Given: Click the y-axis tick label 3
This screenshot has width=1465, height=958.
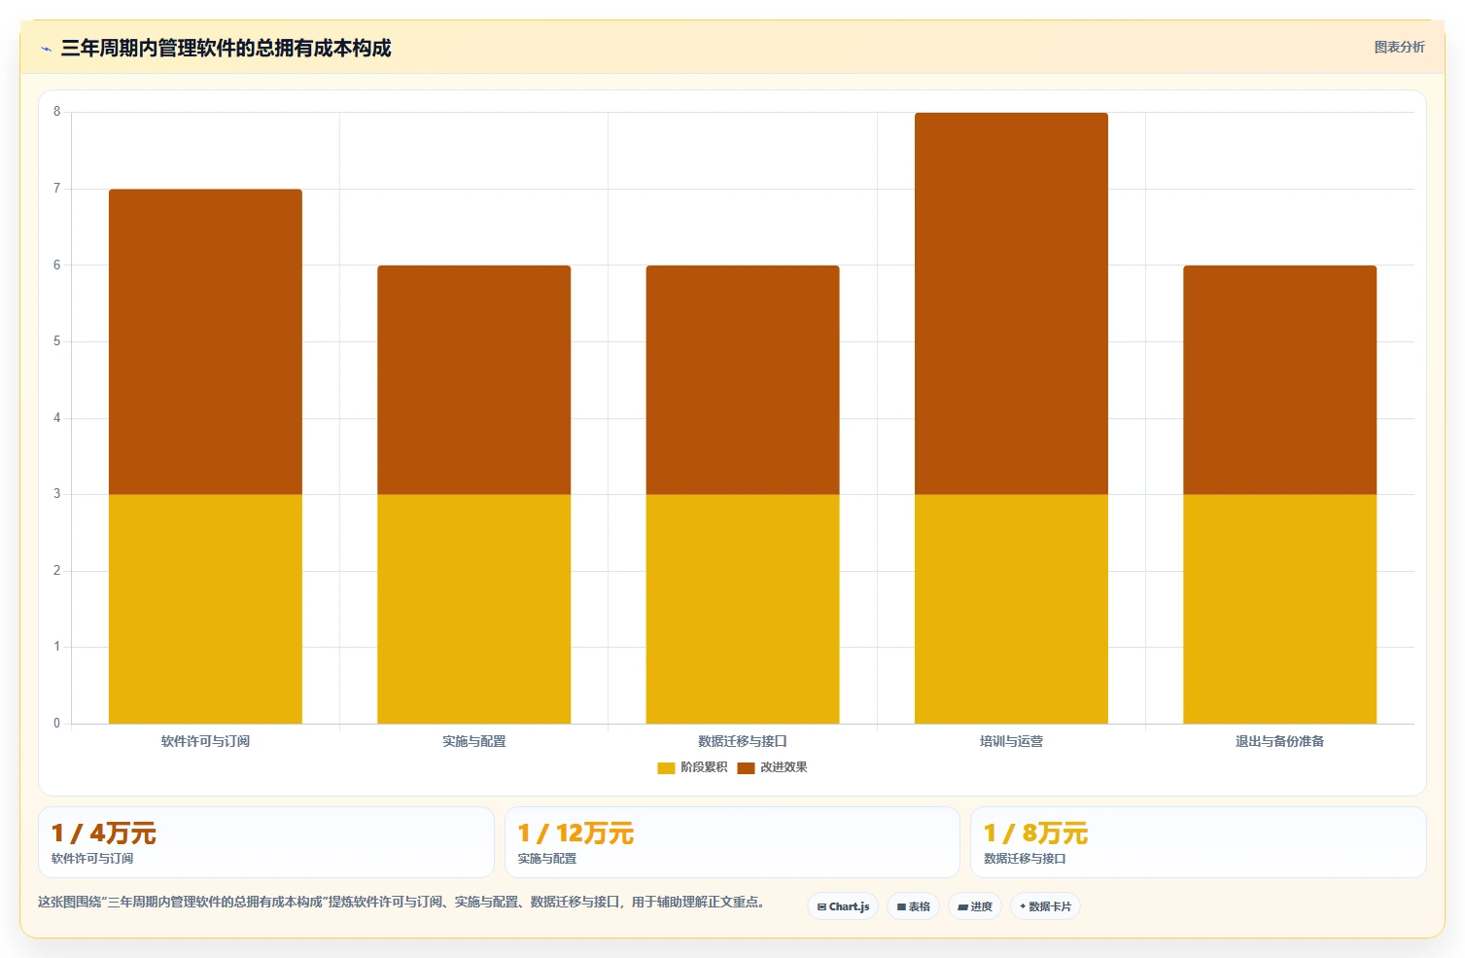Looking at the screenshot, I should pos(56,494).
